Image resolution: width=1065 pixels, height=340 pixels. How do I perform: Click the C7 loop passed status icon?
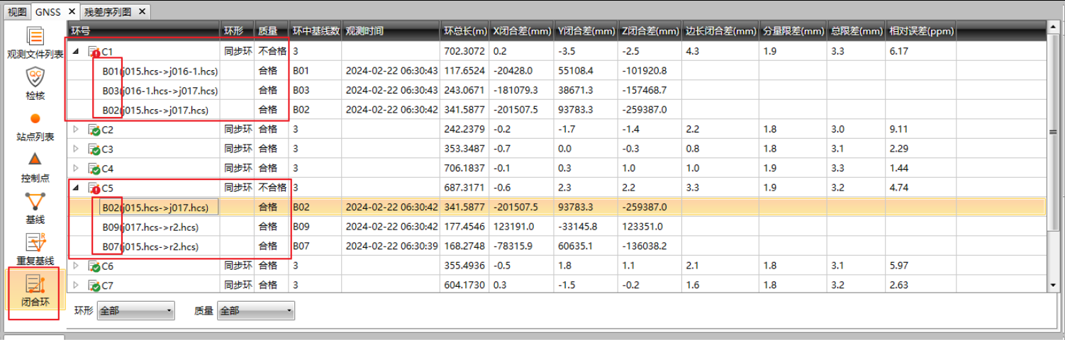tap(94, 286)
